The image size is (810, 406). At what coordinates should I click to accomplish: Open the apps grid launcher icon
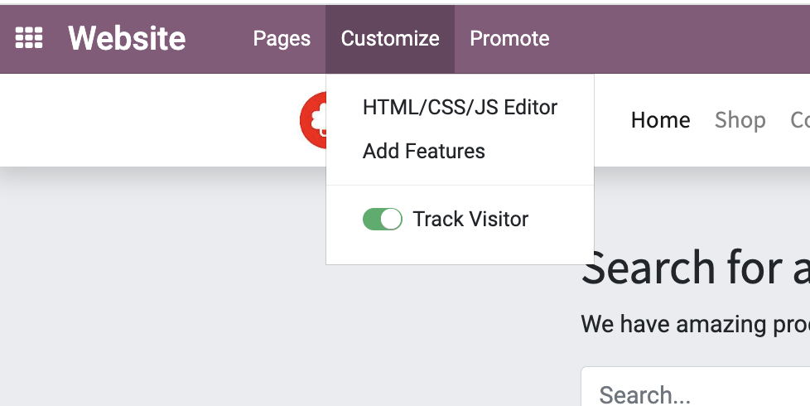click(x=29, y=38)
